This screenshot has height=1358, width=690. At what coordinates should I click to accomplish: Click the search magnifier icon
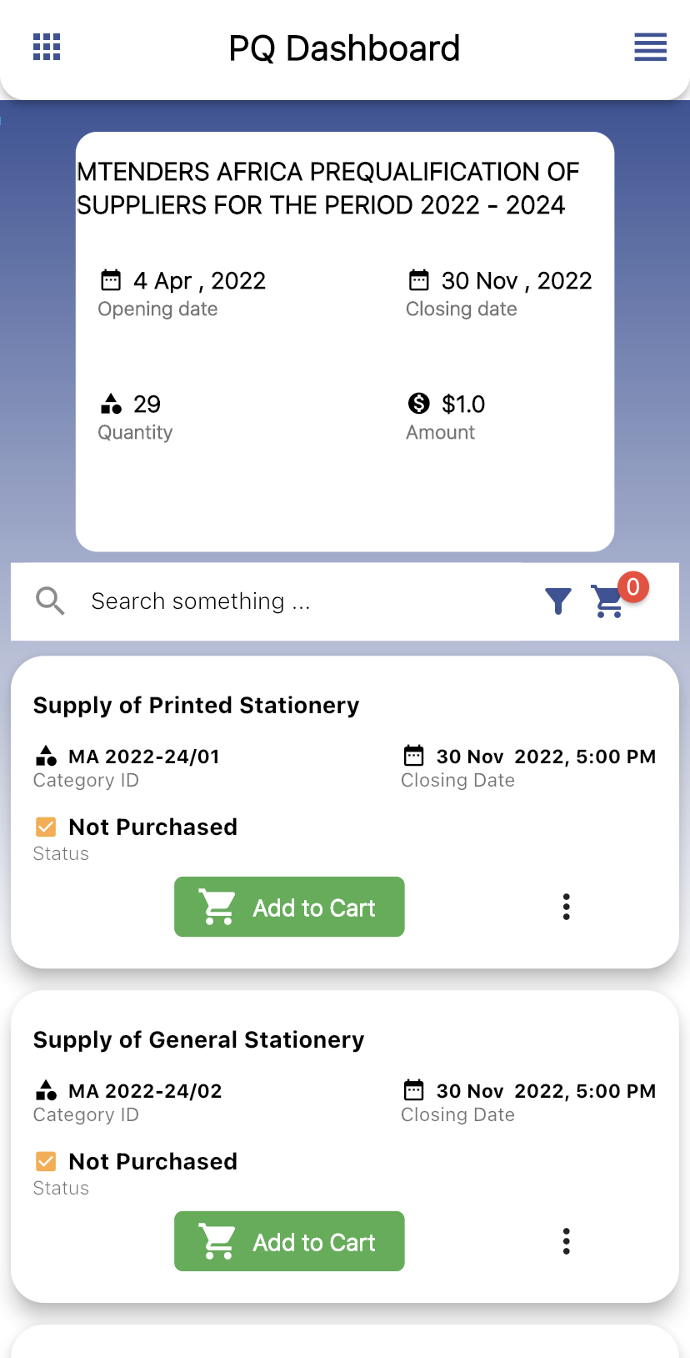(x=50, y=601)
